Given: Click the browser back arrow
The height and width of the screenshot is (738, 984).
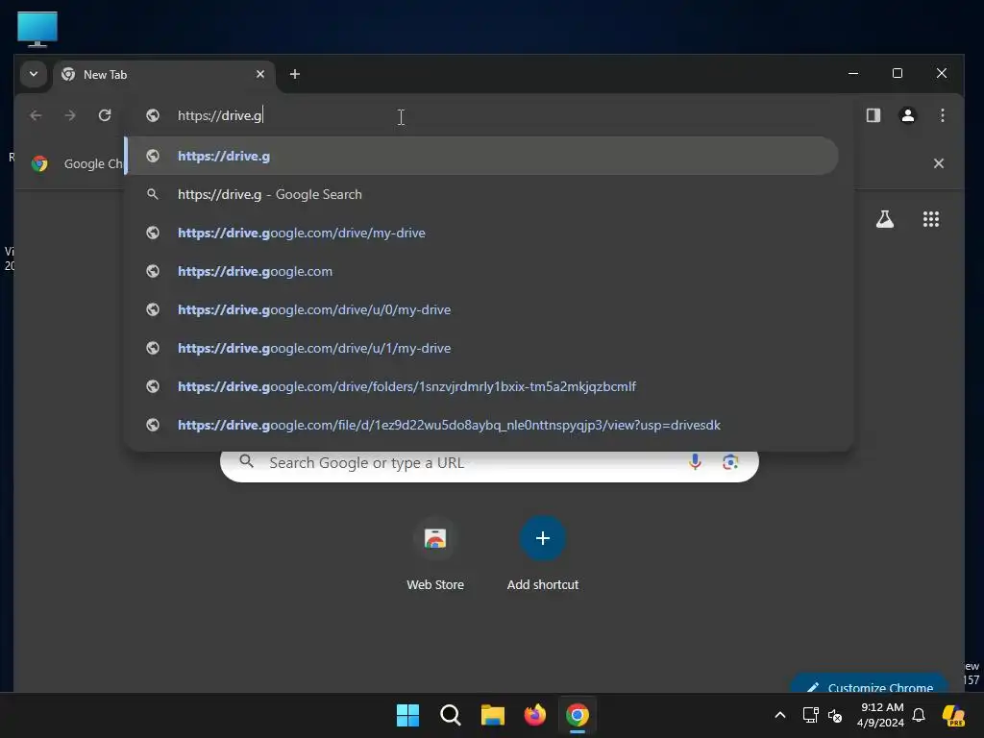Looking at the screenshot, I should (x=36, y=115).
